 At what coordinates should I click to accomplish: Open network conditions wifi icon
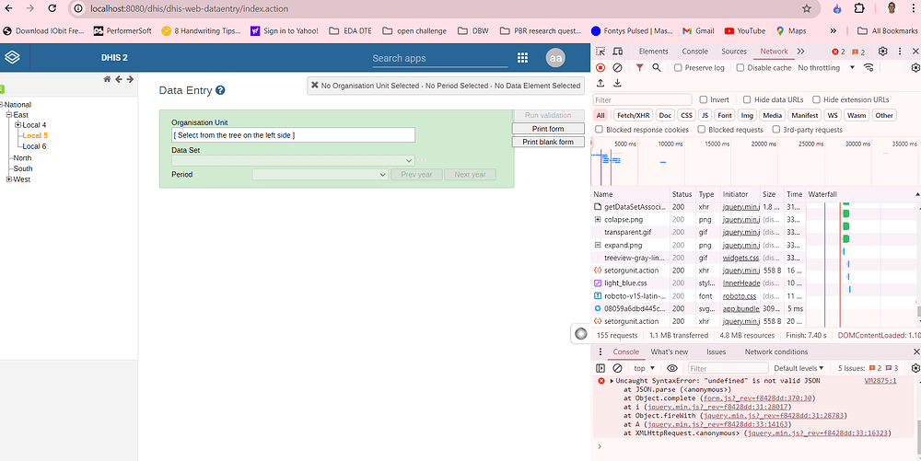coord(869,68)
